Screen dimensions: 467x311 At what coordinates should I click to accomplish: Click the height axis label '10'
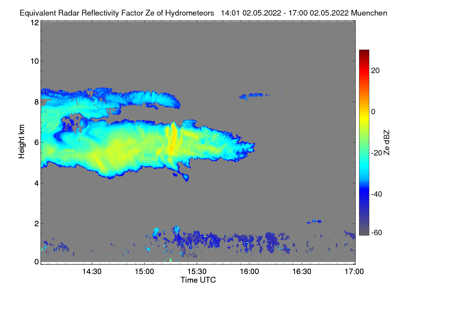34,61
